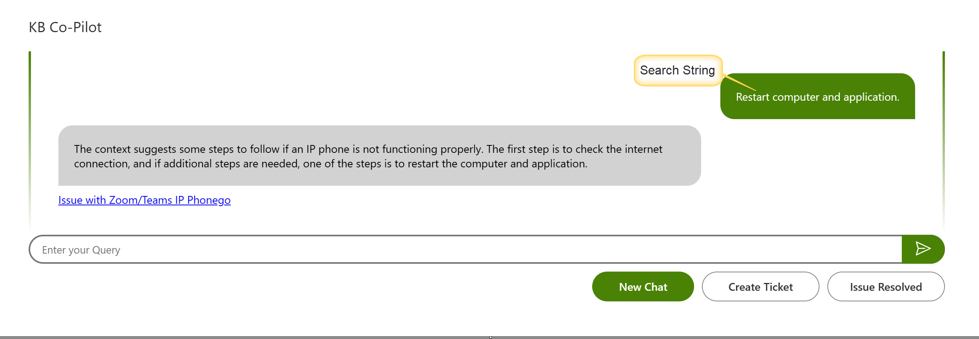Image resolution: width=979 pixels, height=339 pixels.
Task: Select the Search String callout label
Action: 678,70
